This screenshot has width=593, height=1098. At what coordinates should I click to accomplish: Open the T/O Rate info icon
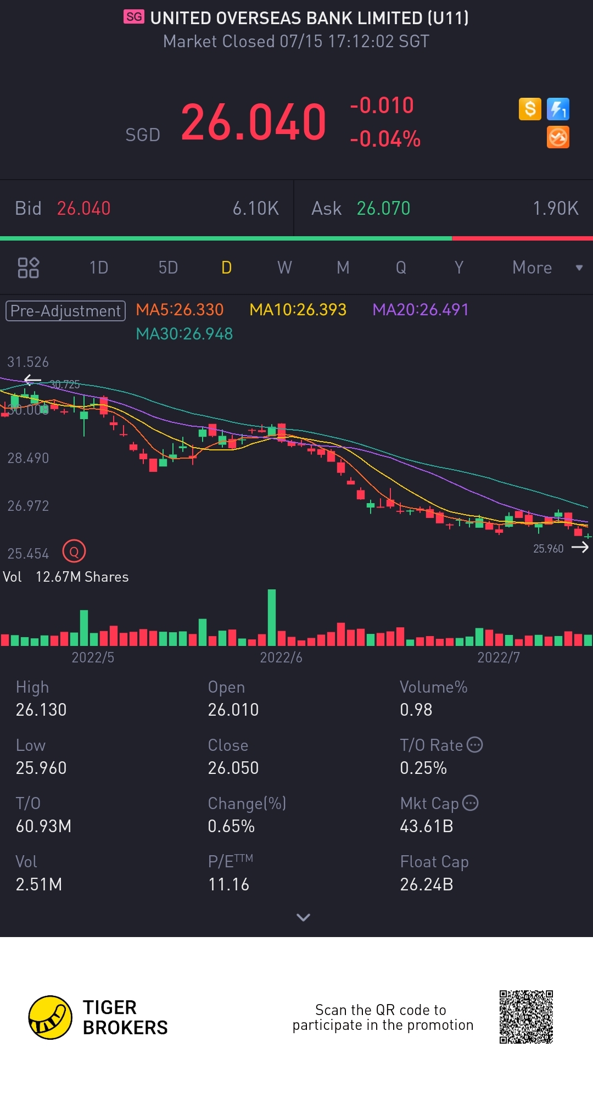[475, 745]
